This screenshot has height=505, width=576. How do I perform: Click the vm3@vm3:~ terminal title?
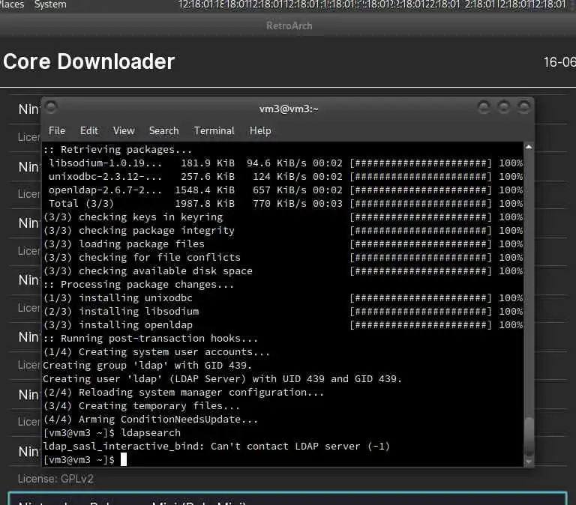click(x=289, y=109)
